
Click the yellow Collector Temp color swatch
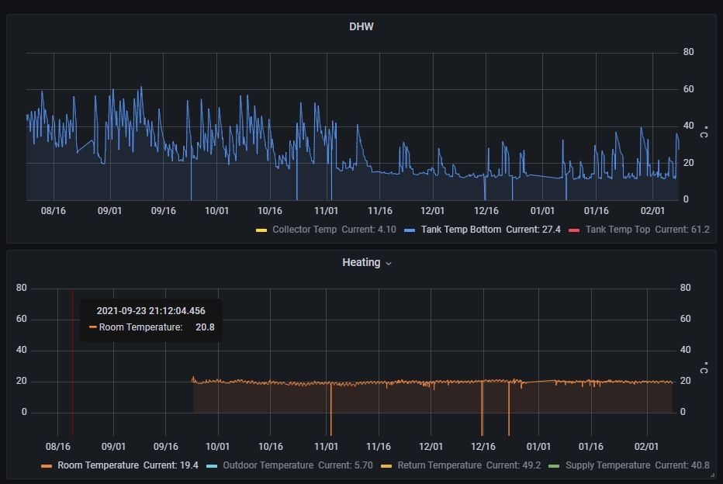[x=261, y=230]
